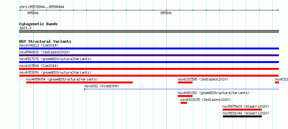The width and height of the screenshot is (288, 129).
Task: Click the nsv5875424 (Almarri2020) red bar
Action: (242, 110)
